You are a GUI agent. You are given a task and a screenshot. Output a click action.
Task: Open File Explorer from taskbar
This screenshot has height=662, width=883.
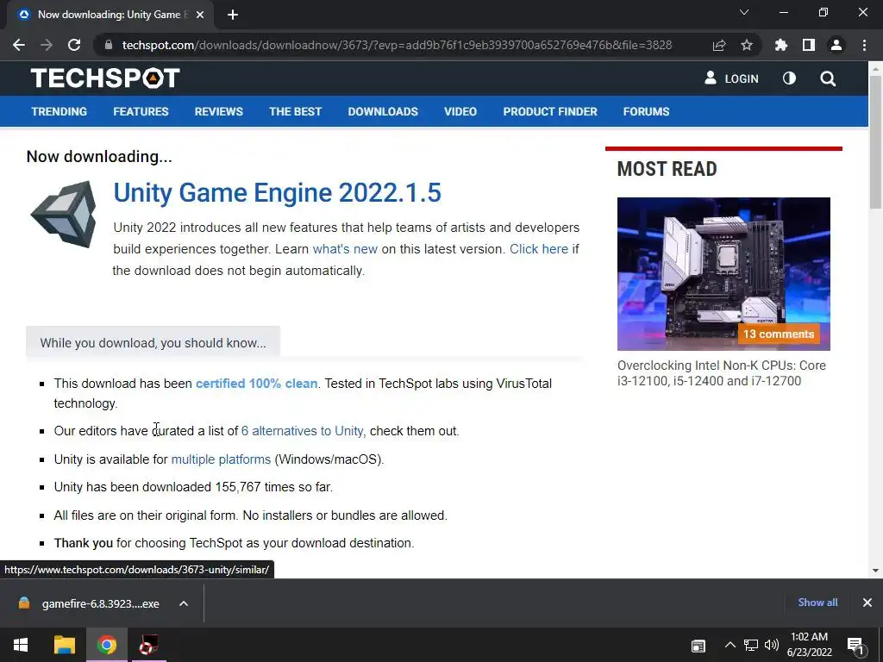(x=64, y=645)
